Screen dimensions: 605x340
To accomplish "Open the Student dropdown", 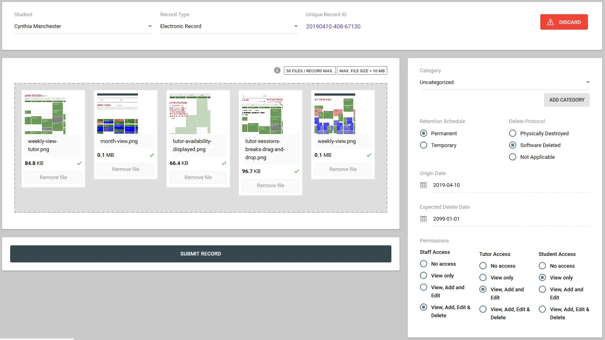I will pos(83,26).
